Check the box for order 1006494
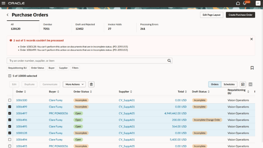The width and height of the screenshot is (263, 148). pyautogui.click(x=10, y=140)
